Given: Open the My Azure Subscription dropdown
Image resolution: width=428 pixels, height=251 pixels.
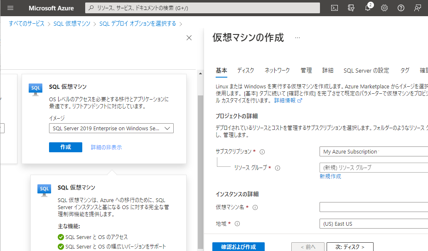Looking at the screenshot, I should click(x=373, y=151).
